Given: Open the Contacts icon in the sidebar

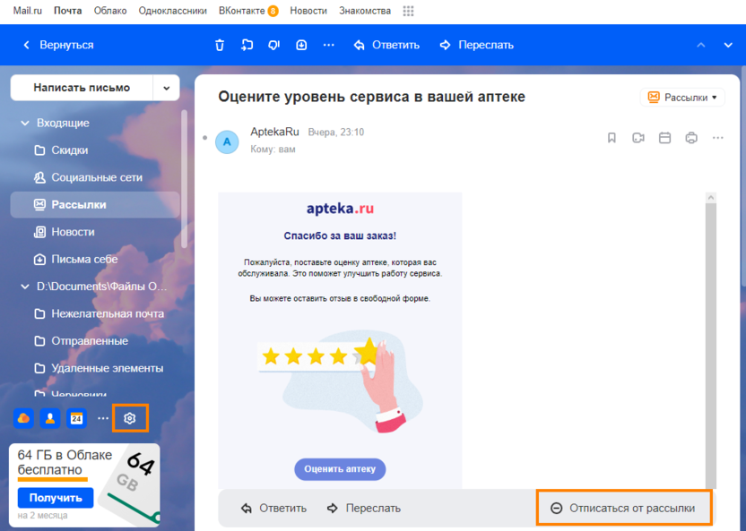Looking at the screenshot, I should click(50, 418).
